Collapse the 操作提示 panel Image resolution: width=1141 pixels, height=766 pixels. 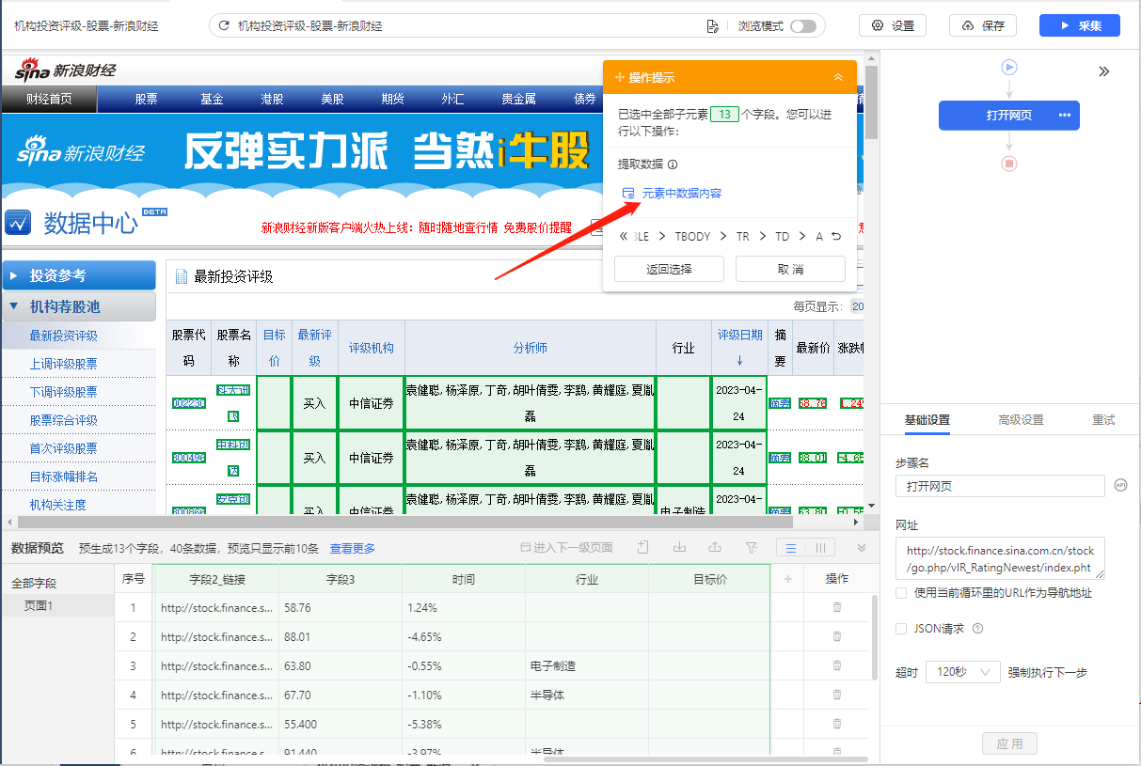point(838,77)
